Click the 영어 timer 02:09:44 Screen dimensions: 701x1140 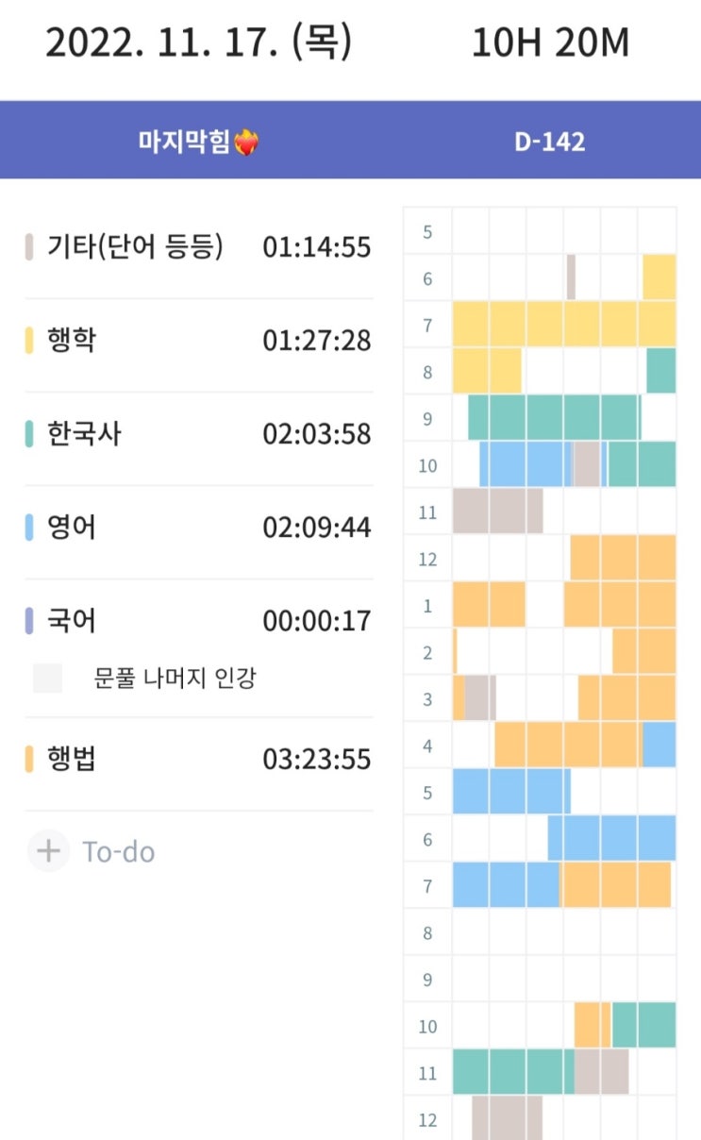point(316,528)
